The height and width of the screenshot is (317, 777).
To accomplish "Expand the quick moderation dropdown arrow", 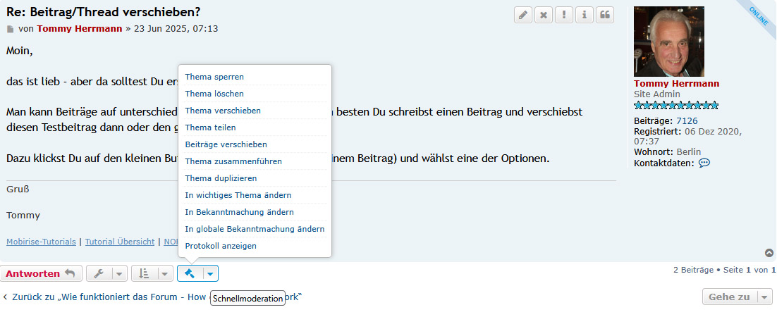I will [x=210, y=273].
